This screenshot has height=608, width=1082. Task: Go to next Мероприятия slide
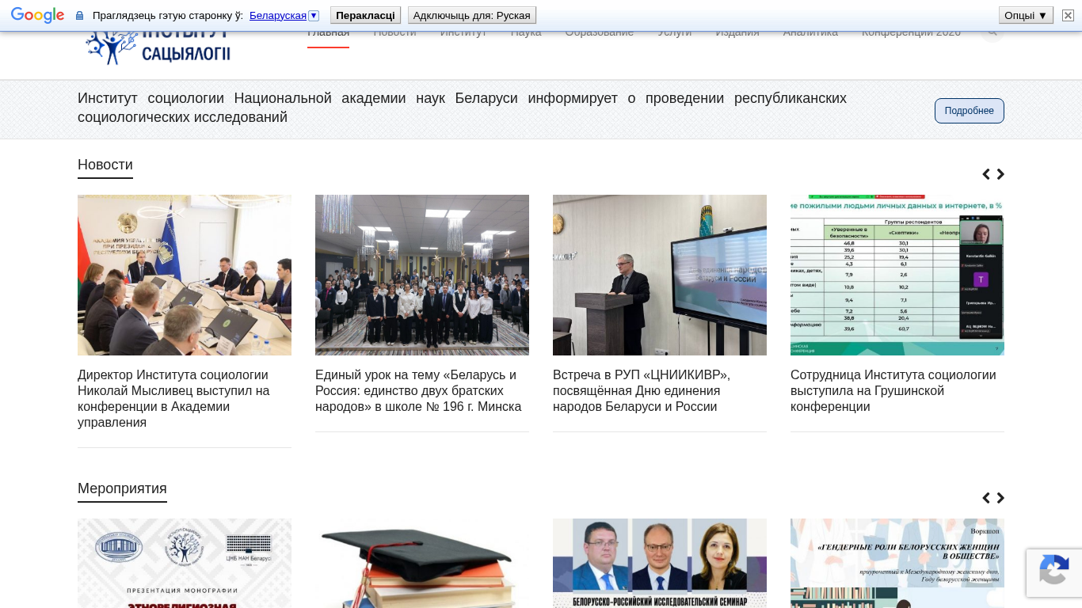click(x=1000, y=498)
